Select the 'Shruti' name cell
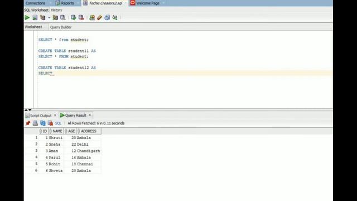This screenshot has width=357, height=201. (x=56, y=138)
